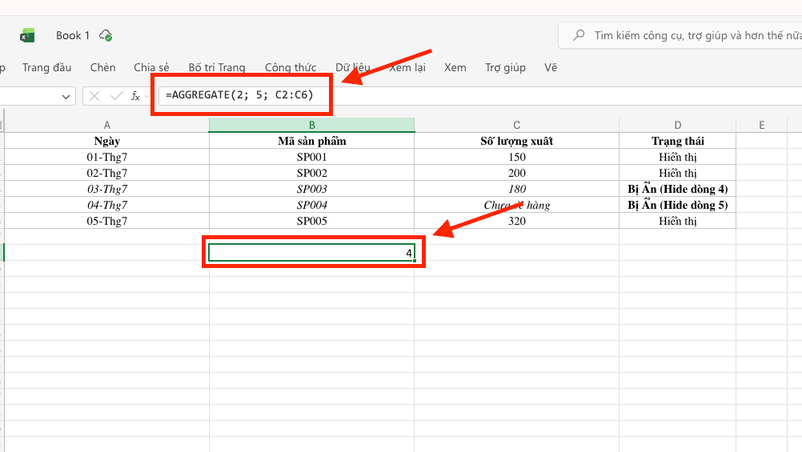802x452 pixels.
Task: Select cell containing 02-Thg7
Action: pos(107,173)
